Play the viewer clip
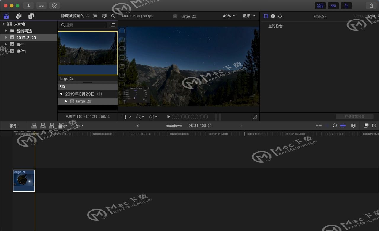The height and width of the screenshot is (231, 379). click(168, 117)
